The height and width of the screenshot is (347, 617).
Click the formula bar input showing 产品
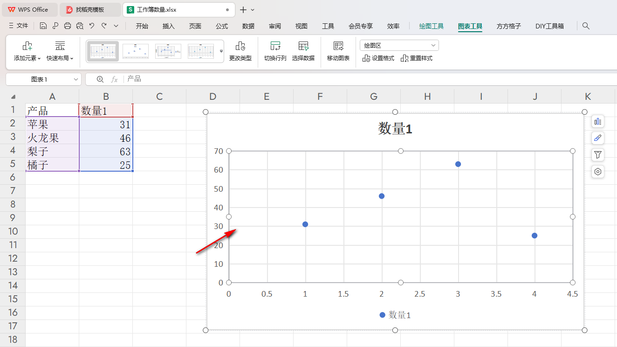(x=371, y=79)
